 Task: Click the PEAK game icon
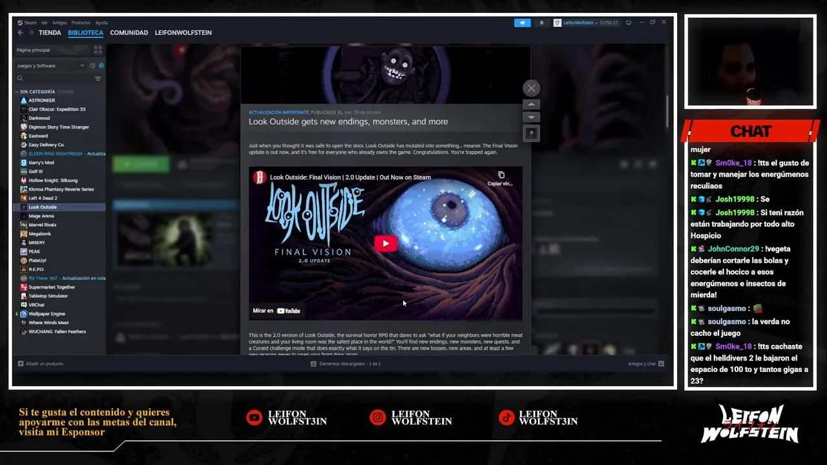(24, 251)
